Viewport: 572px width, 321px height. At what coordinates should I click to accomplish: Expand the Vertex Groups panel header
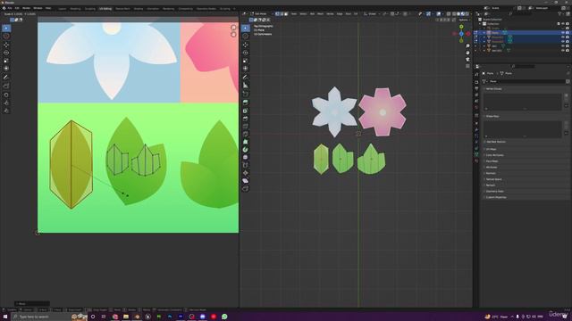coord(494,89)
